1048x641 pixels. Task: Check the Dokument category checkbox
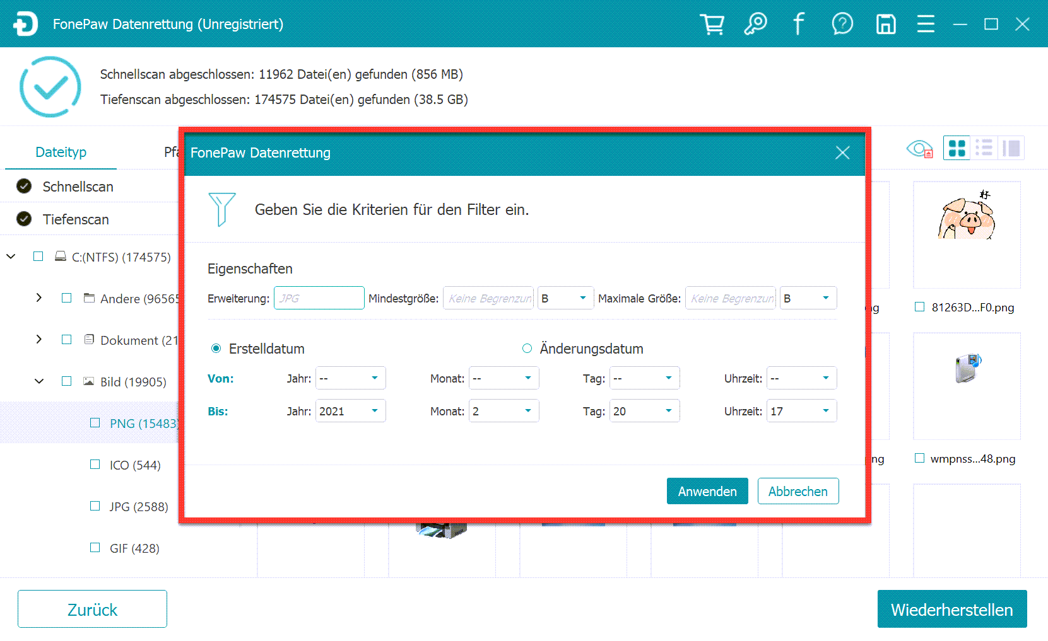pos(66,340)
